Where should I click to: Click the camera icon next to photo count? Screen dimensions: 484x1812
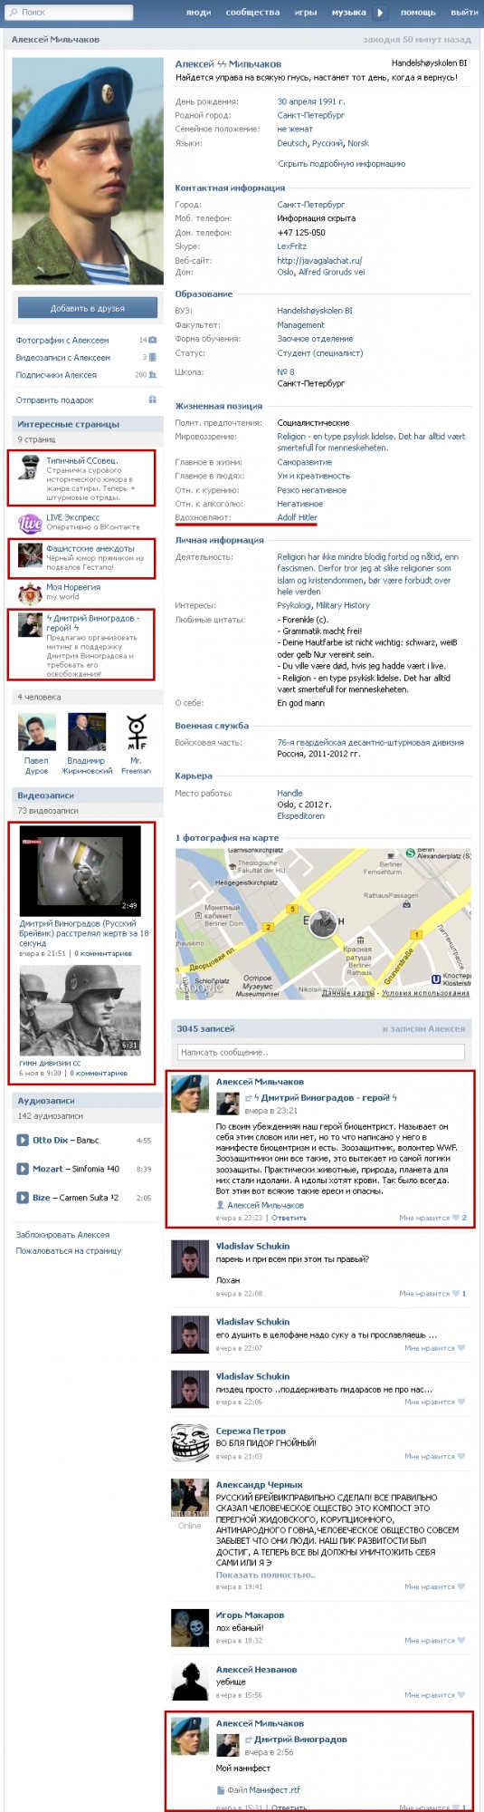[x=152, y=340]
